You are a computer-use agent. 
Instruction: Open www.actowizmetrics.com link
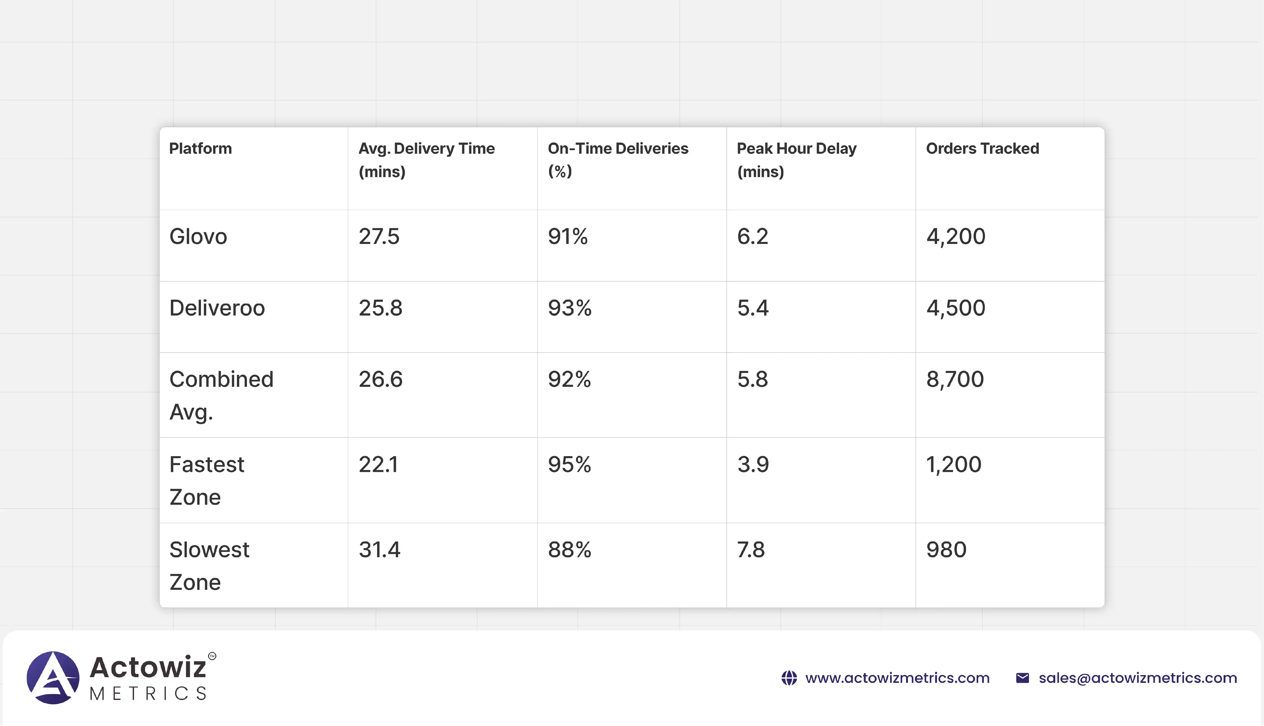pyautogui.click(x=897, y=678)
